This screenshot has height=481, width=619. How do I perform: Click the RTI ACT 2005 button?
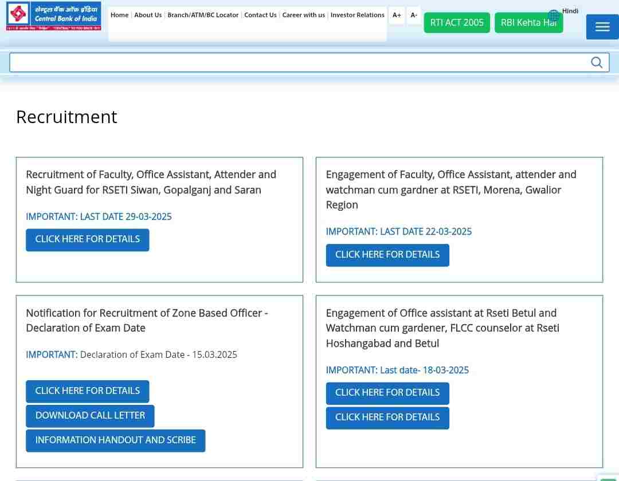click(457, 23)
